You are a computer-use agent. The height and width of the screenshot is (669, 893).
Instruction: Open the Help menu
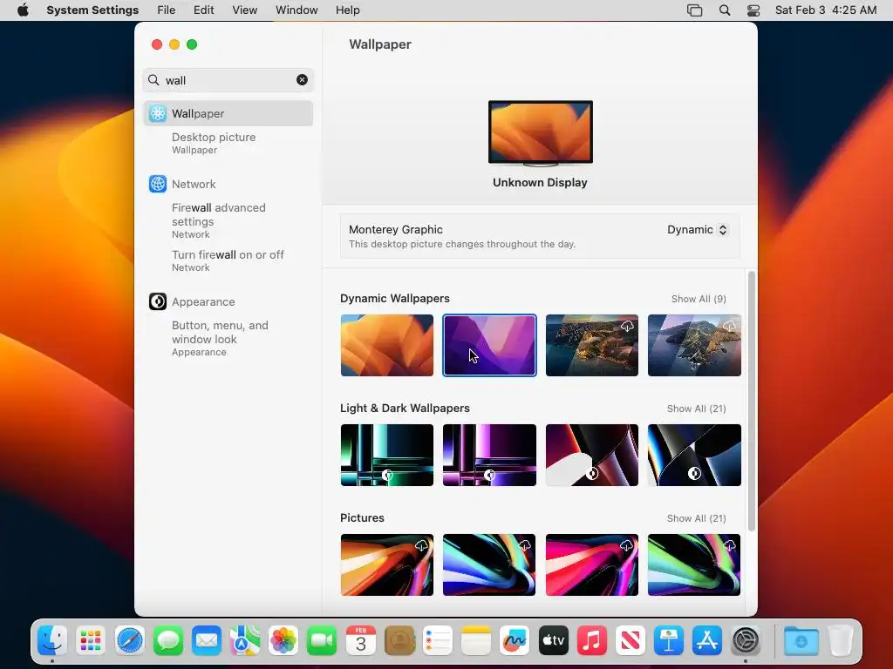[347, 10]
